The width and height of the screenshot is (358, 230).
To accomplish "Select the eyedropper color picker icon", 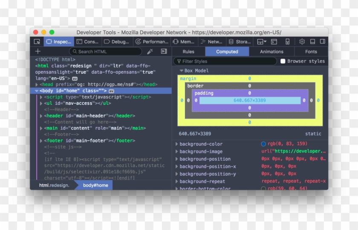I will point(150,52).
